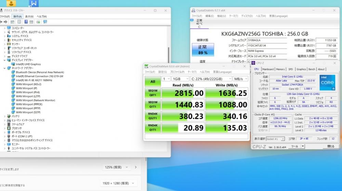This screenshot has height=191, width=342.
Task: Click the Intel Core i5 logo in CPU-Z
Action: tap(327, 82)
